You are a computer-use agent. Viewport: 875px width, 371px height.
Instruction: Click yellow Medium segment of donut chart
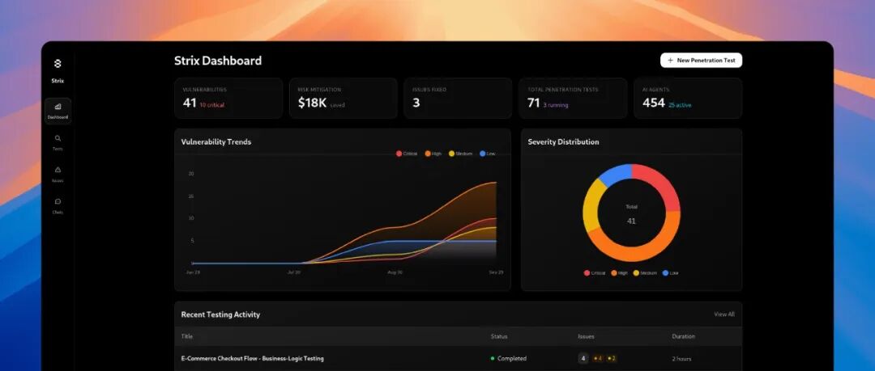[591, 207]
